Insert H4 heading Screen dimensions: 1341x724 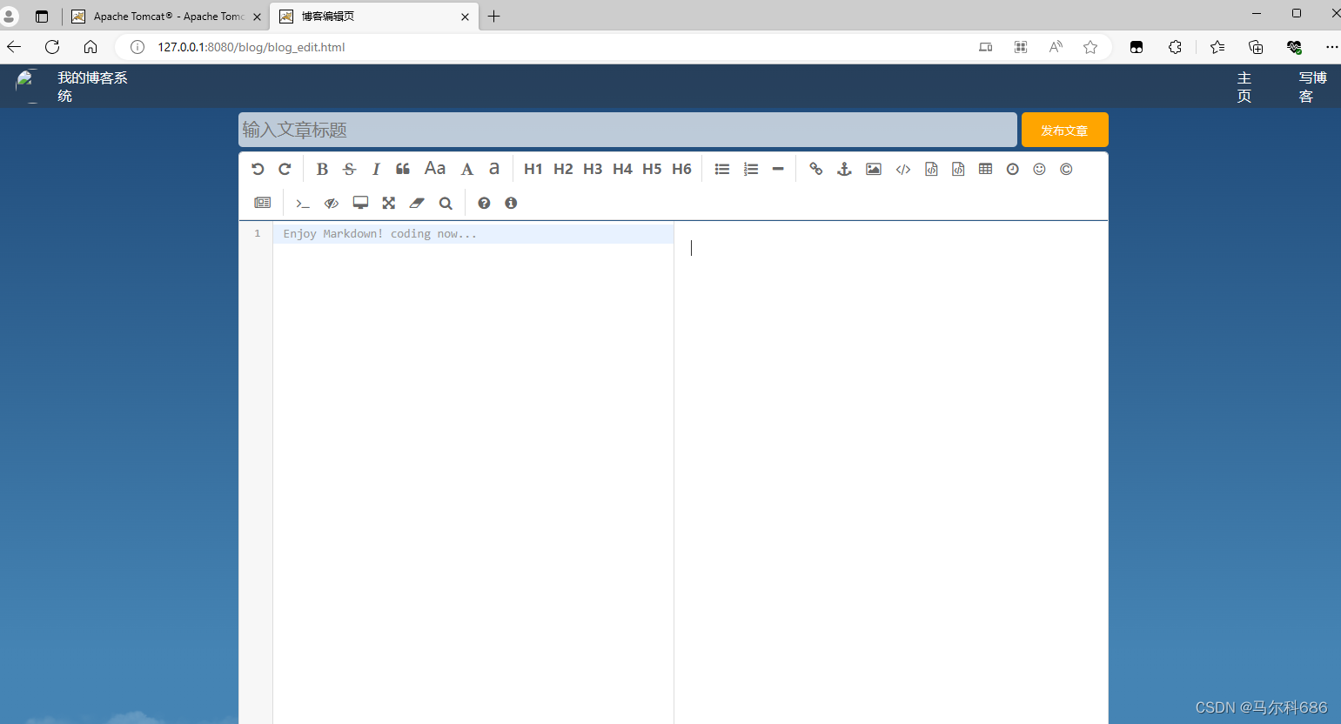[x=622, y=169]
